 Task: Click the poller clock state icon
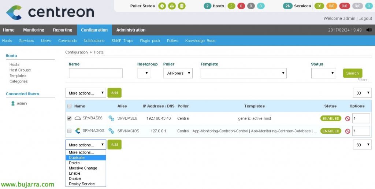click(162, 6)
